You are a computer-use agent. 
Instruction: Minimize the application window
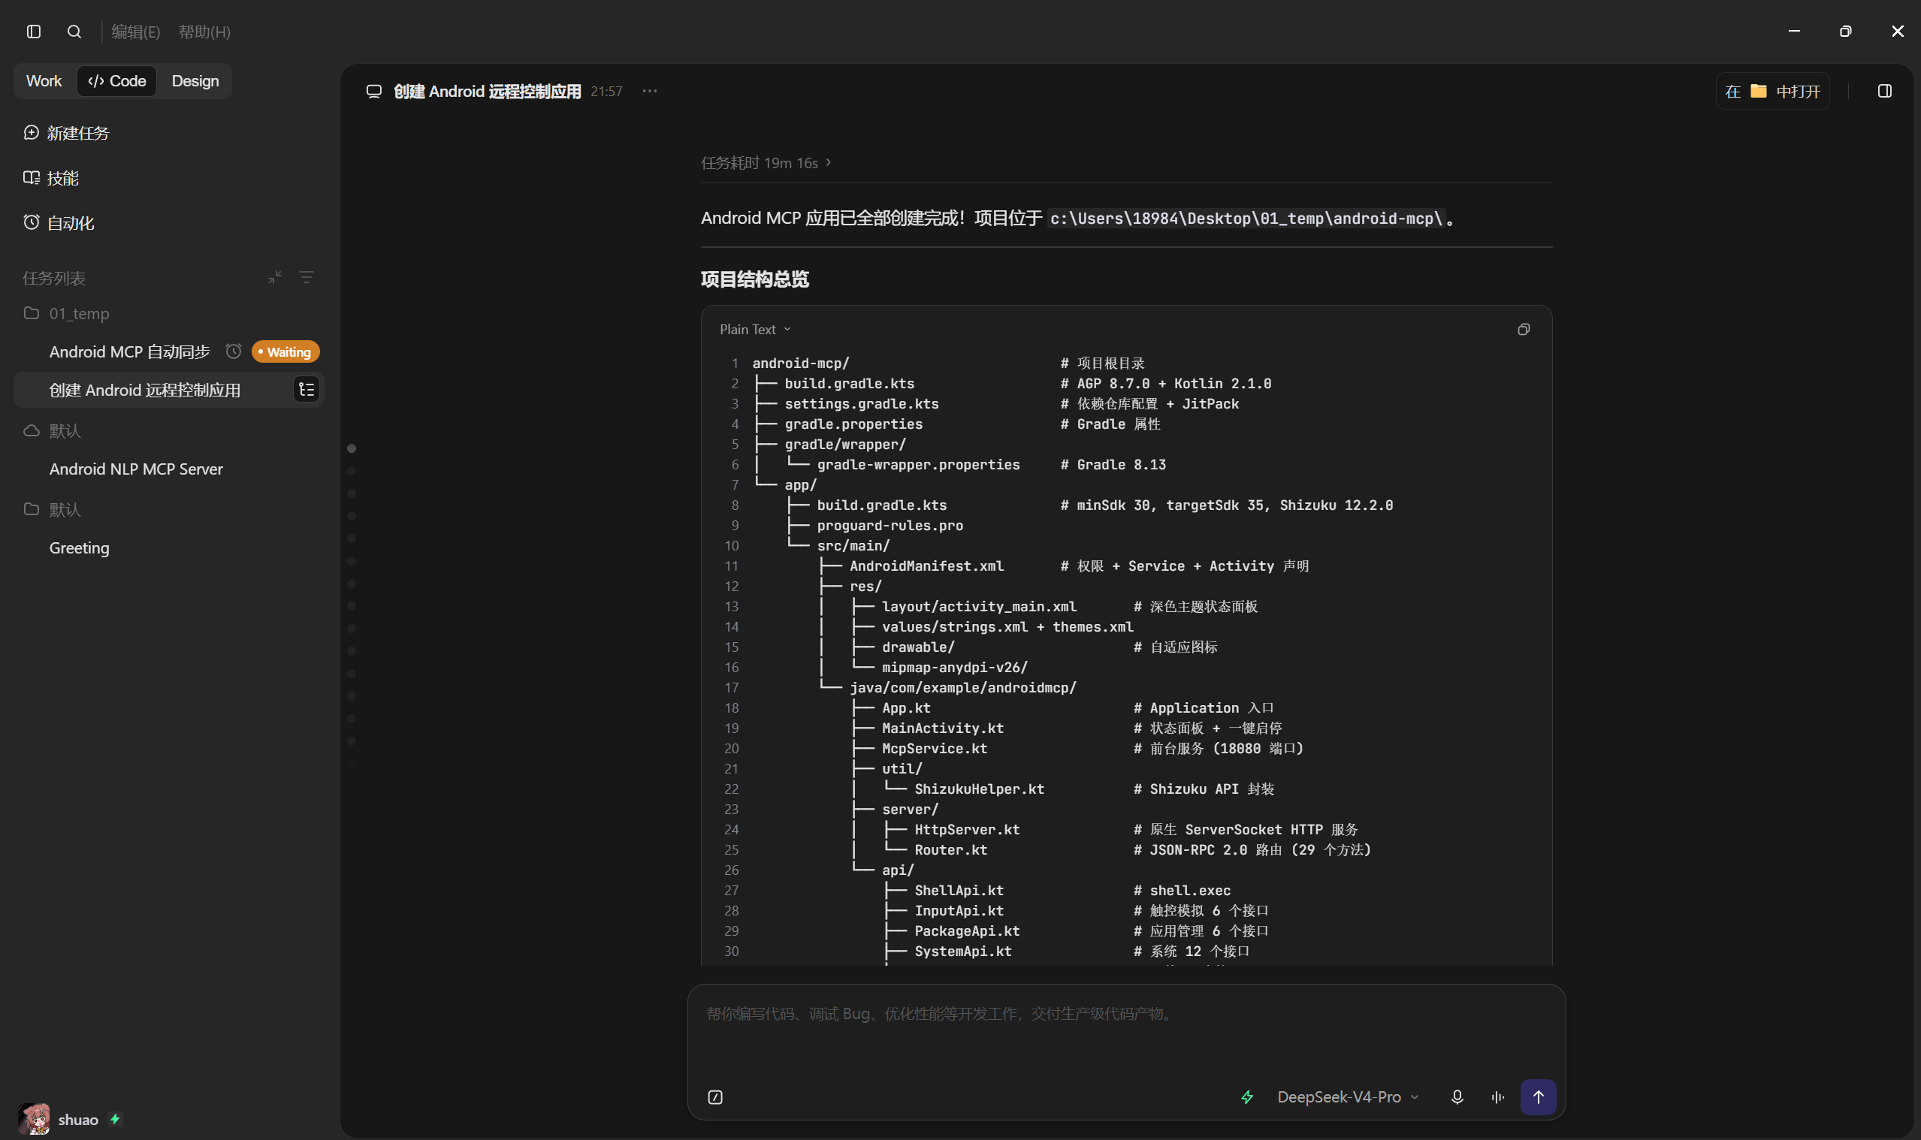(x=1794, y=32)
